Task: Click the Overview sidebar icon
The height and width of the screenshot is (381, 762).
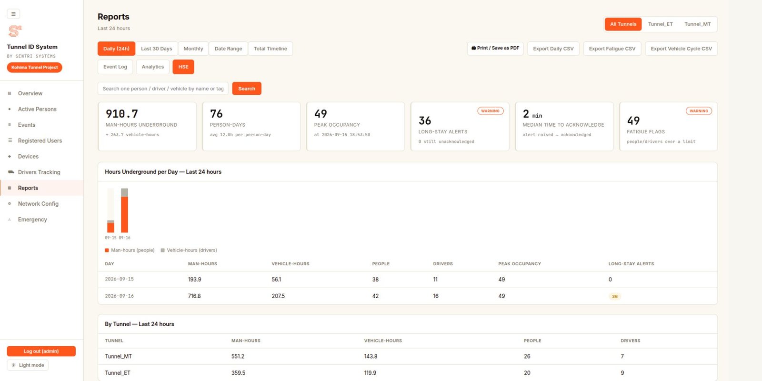Action: (10, 93)
